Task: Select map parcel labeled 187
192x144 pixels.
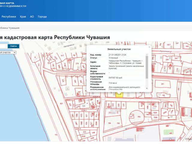Action: point(79,92)
